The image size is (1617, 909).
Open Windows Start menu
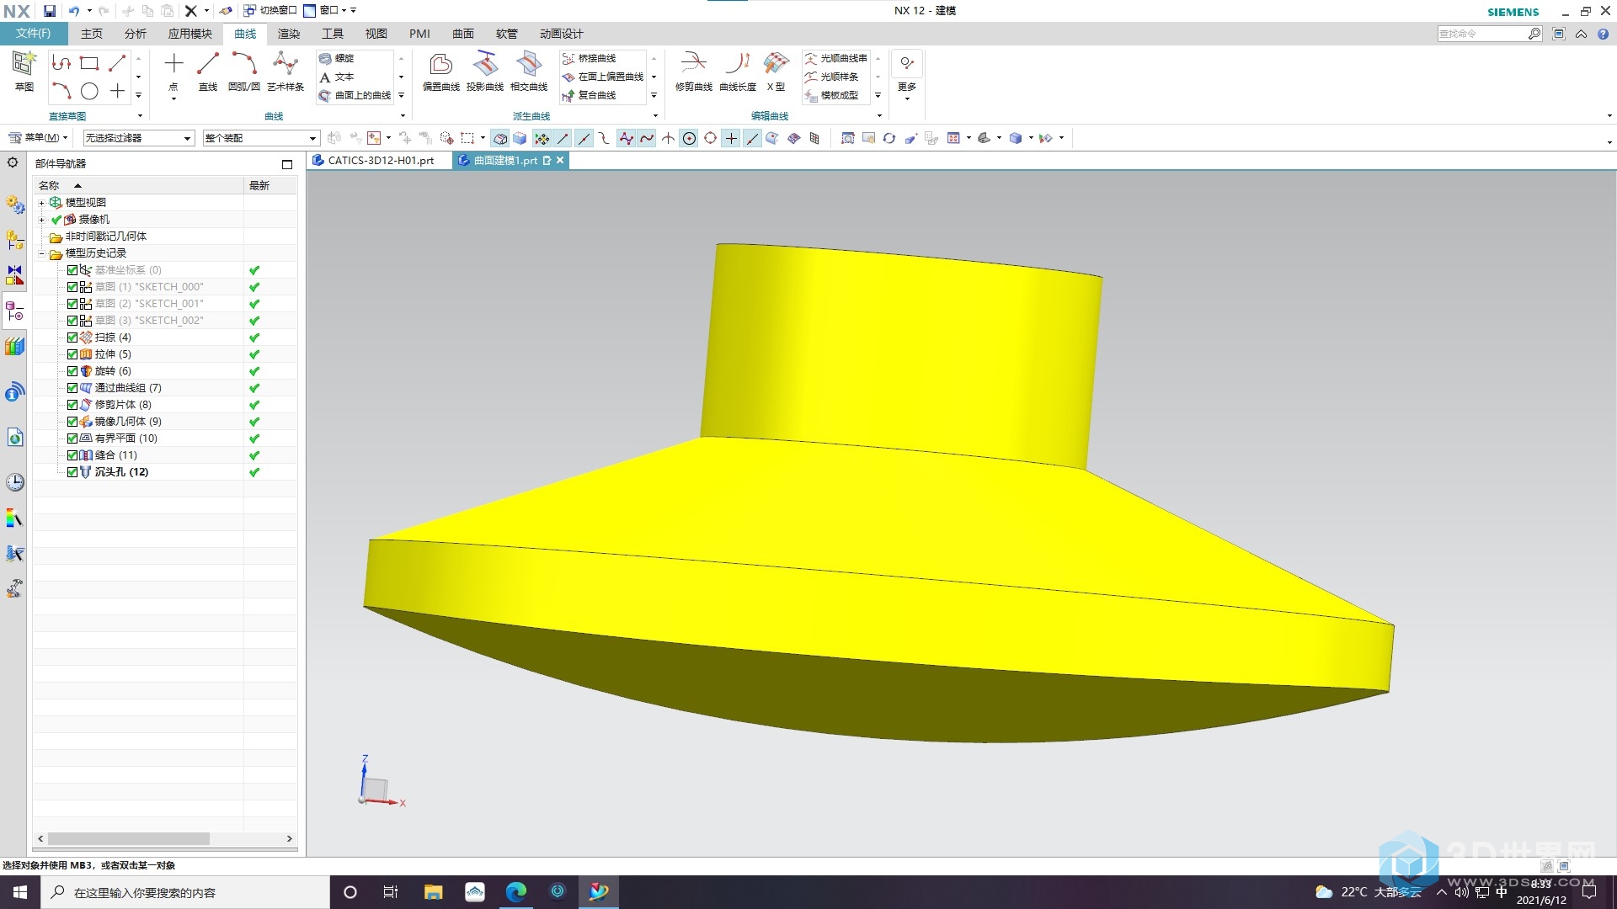[x=20, y=892]
